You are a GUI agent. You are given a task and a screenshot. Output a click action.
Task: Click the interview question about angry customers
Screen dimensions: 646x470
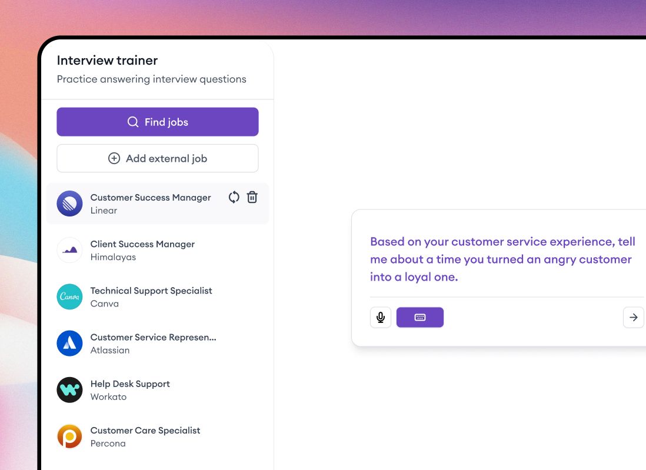point(502,259)
